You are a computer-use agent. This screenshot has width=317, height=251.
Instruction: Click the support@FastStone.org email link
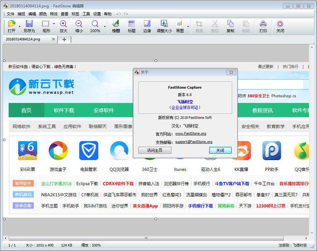[x=194, y=142]
